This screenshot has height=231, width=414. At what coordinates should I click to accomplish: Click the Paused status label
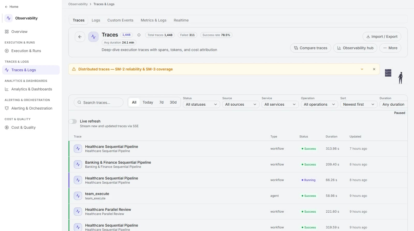400,113
